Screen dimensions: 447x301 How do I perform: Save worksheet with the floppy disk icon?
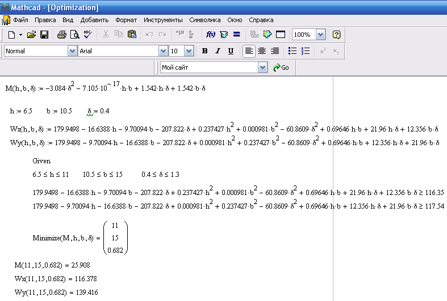pos(44,35)
